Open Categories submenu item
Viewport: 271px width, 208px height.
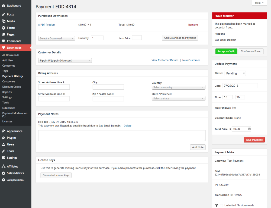[x=9, y=66]
